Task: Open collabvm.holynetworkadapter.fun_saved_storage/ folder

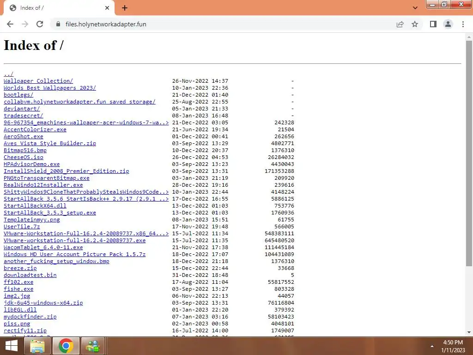Action: click(x=79, y=102)
